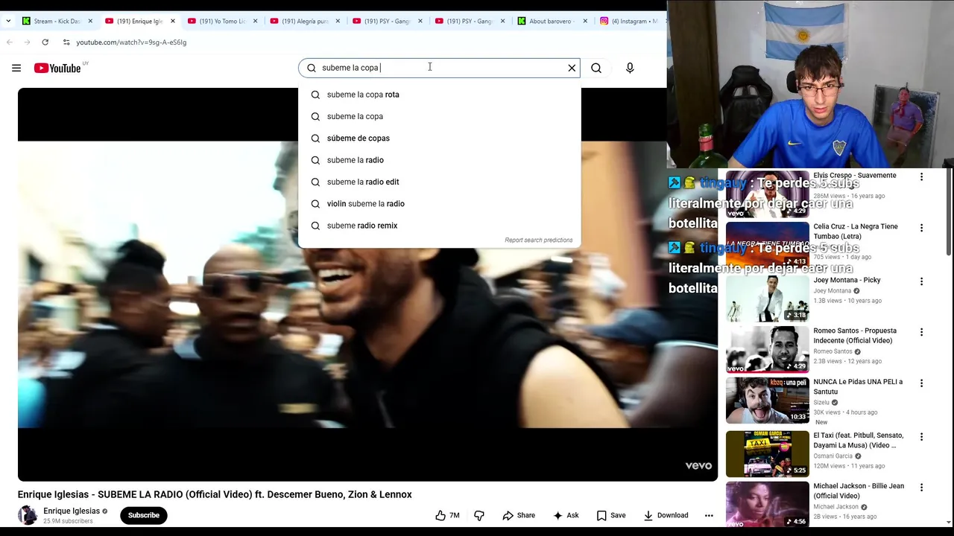Click the 'Osmani Garcia' channel name
Image resolution: width=954 pixels, height=536 pixels.
click(833, 456)
